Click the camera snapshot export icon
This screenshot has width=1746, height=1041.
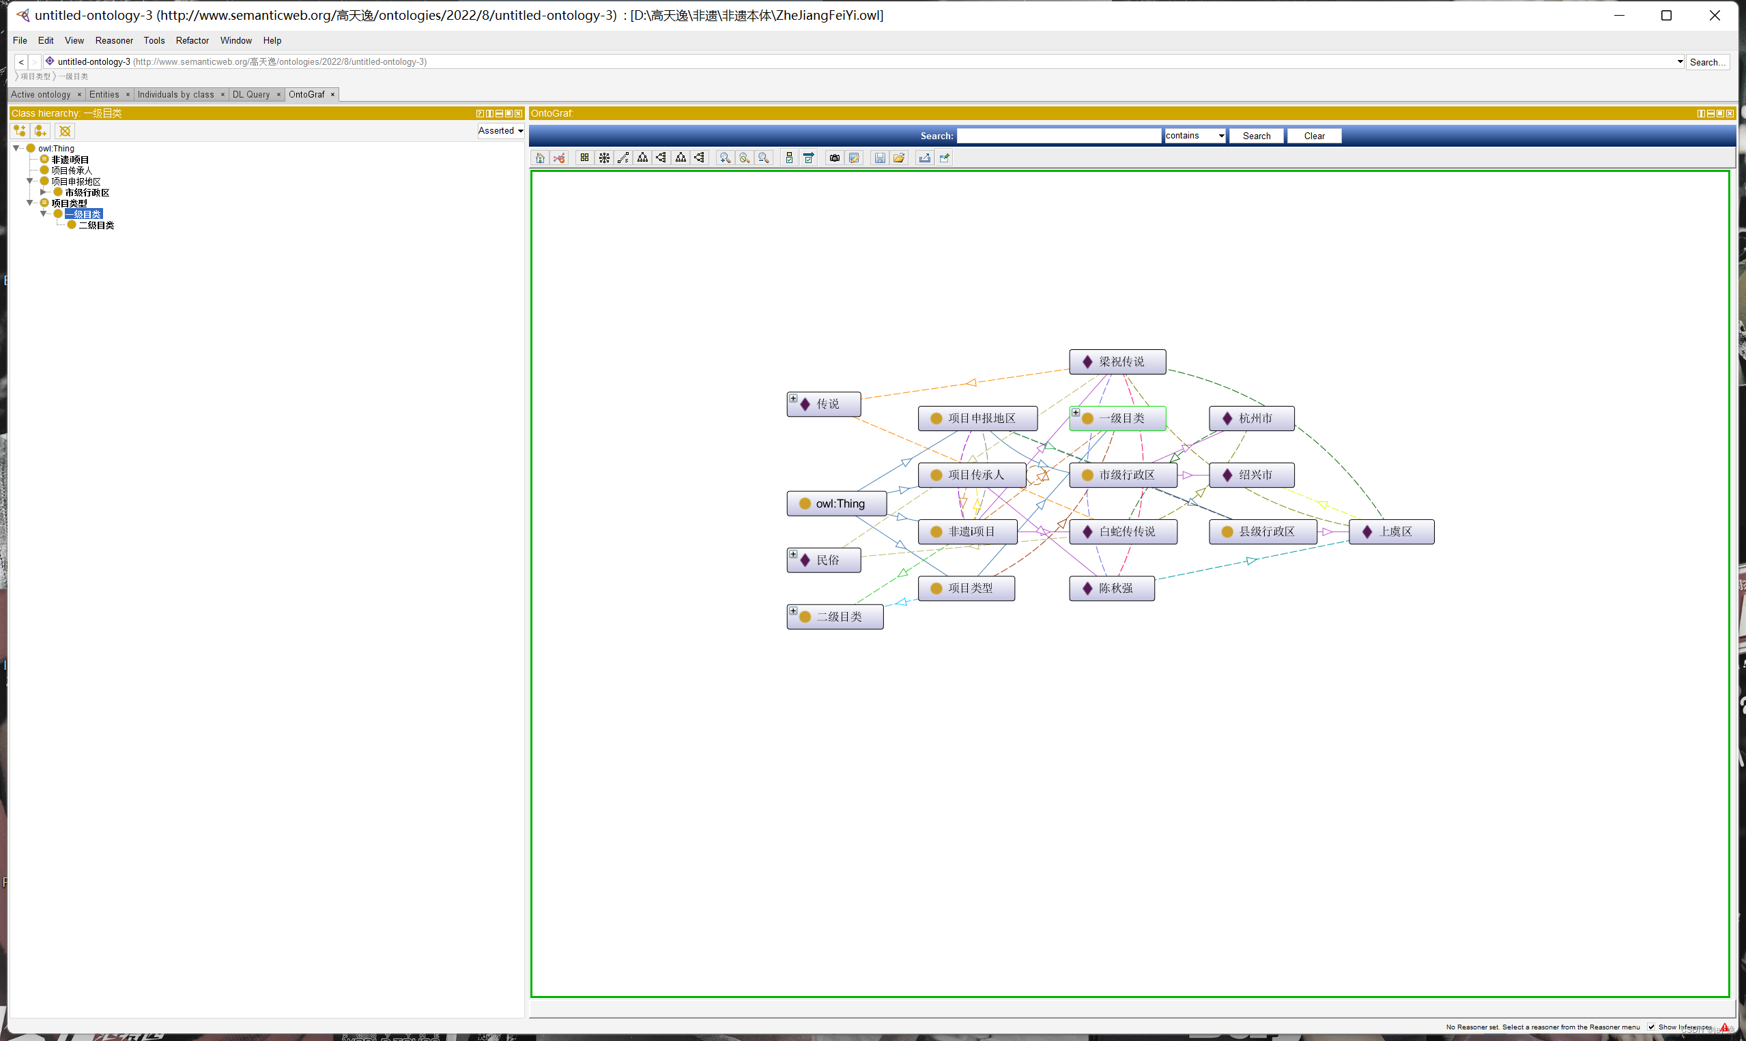tap(834, 158)
